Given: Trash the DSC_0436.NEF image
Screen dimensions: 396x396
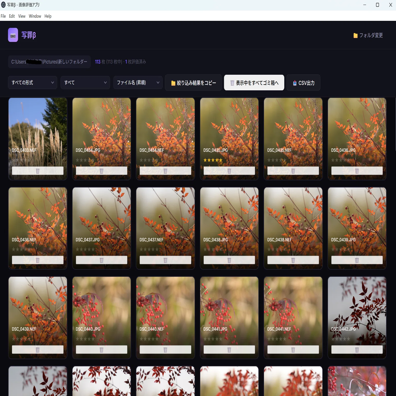Looking at the screenshot, I should (38, 260).
